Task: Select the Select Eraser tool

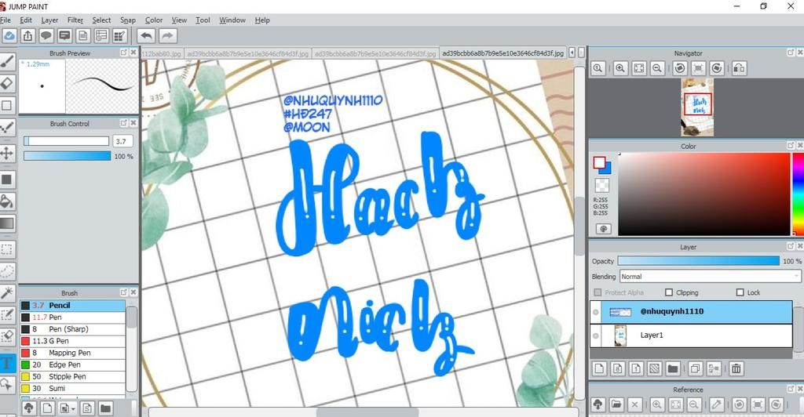Action: pyautogui.click(x=6, y=337)
